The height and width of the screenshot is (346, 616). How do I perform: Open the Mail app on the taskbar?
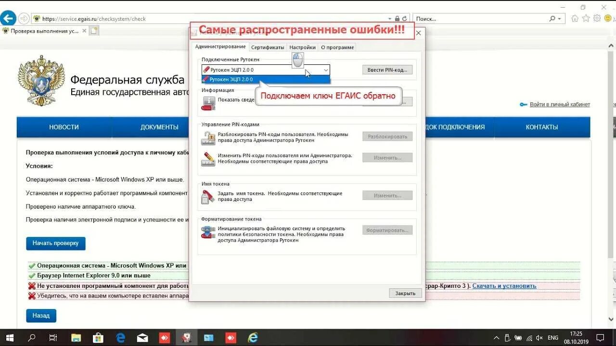coord(142,338)
